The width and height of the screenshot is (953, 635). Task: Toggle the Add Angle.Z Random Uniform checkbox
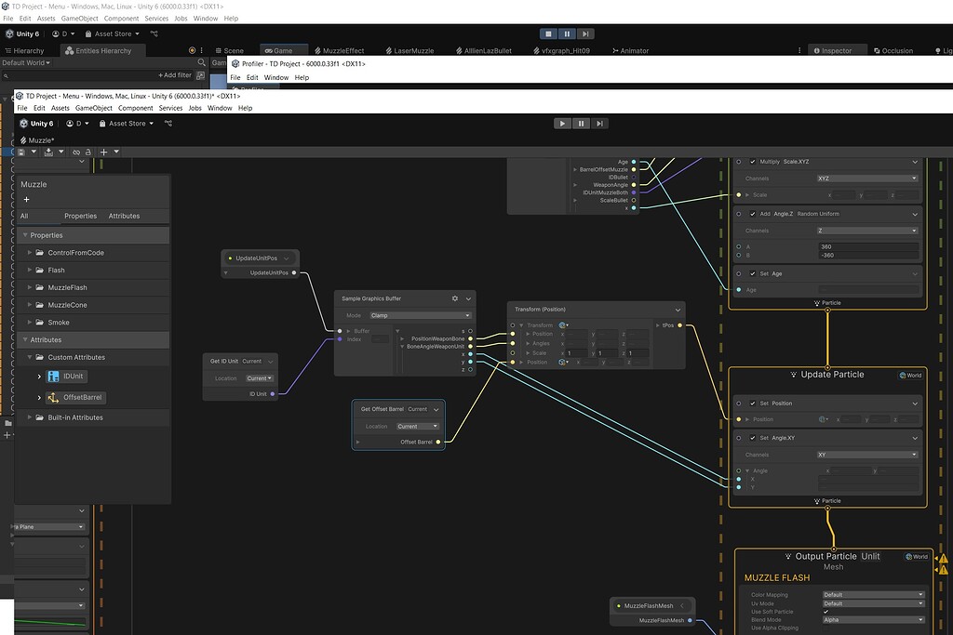tap(753, 214)
